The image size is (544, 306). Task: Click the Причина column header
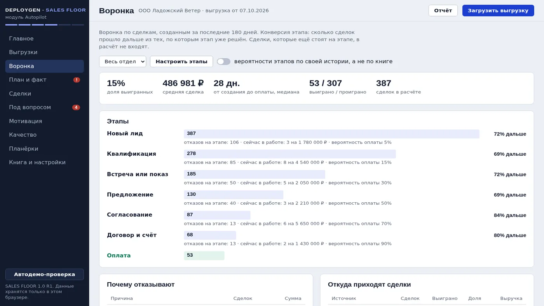point(122,298)
